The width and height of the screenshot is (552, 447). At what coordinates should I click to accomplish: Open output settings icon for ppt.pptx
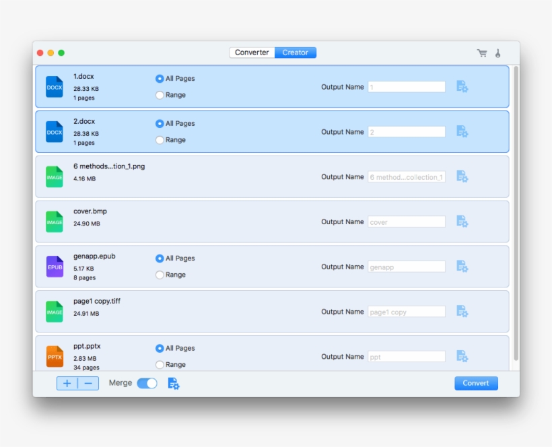[462, 356]
